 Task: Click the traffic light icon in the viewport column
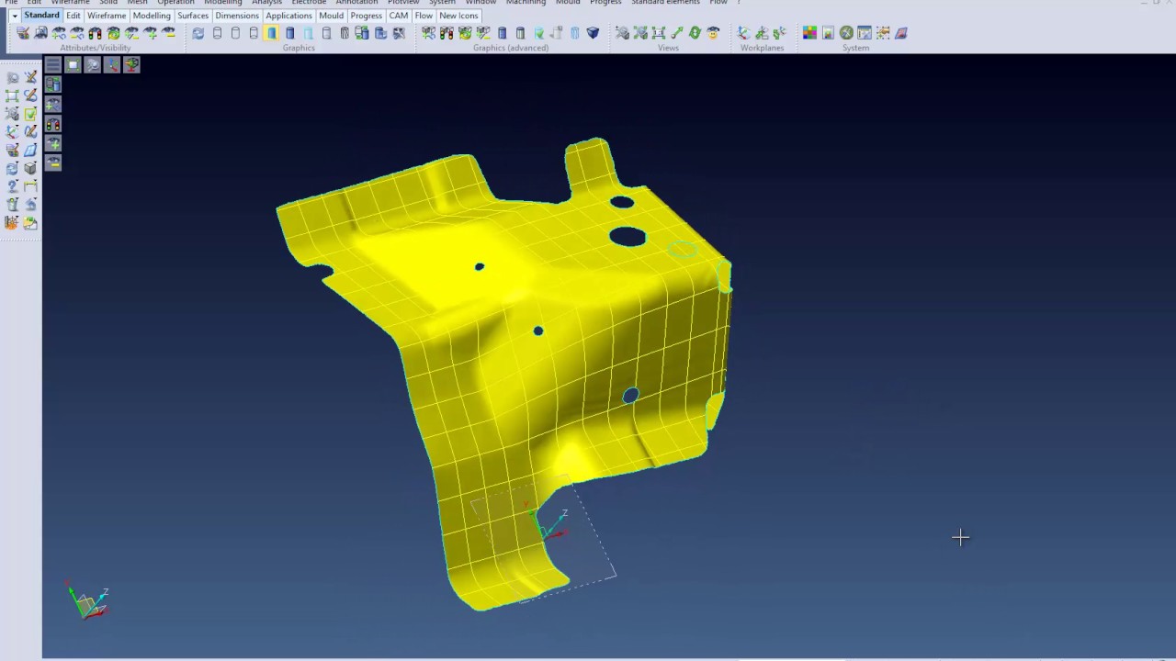coord(52,124)
